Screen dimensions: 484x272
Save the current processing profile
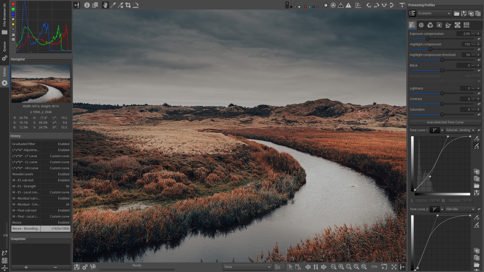[x=464, y=14]
